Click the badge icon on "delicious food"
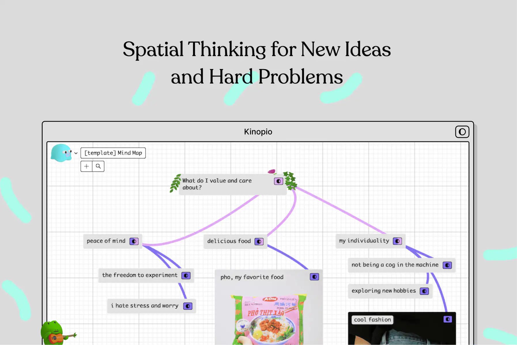This screenshot has width=517, height=345. click(259, 241)
